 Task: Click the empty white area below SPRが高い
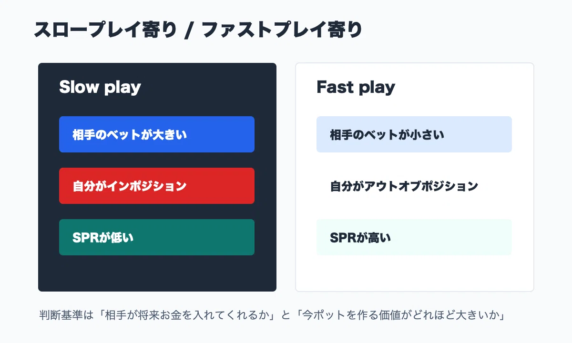[414, 273]
